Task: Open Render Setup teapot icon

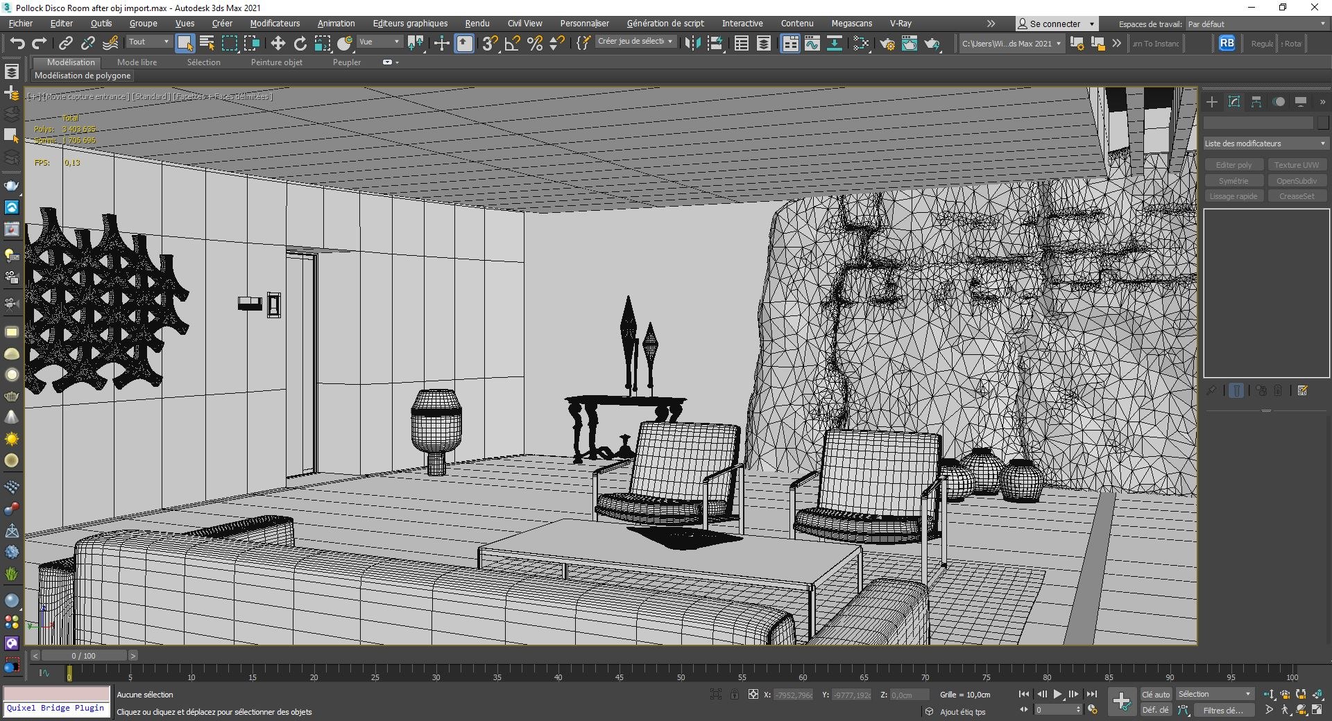Action: (x=887, y=44)
